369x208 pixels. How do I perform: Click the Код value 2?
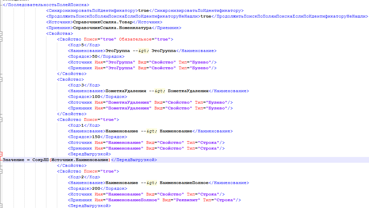(82, 177)
